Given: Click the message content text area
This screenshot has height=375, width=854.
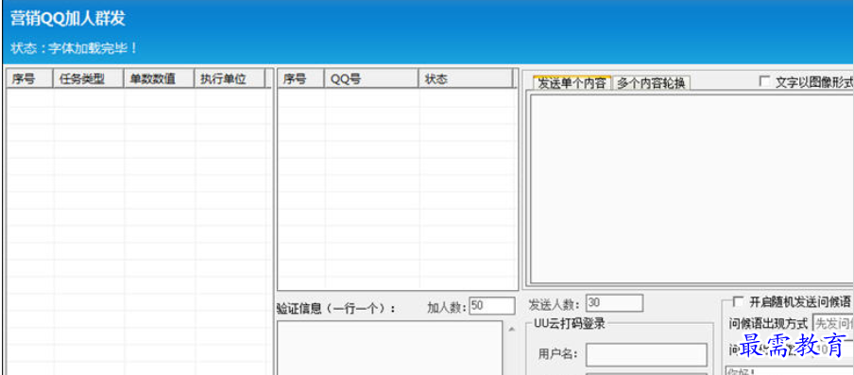Looking at the screenshot, I should pyautogui.click(x=692, y=189).
